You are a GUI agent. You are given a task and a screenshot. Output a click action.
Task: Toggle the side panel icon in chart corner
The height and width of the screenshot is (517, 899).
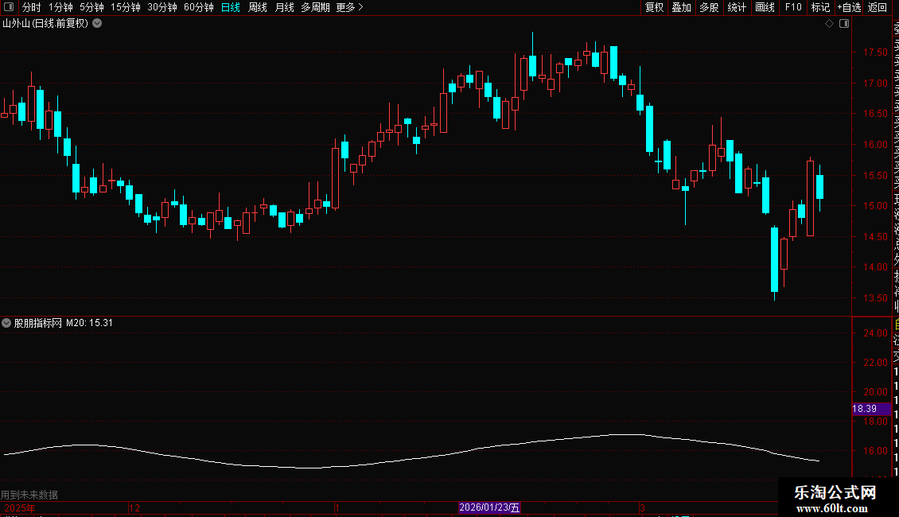(844, 24)
